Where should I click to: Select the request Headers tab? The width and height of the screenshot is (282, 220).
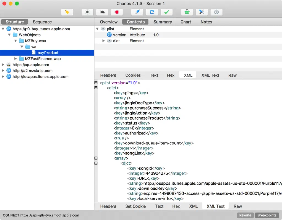(x=108, y=75)
